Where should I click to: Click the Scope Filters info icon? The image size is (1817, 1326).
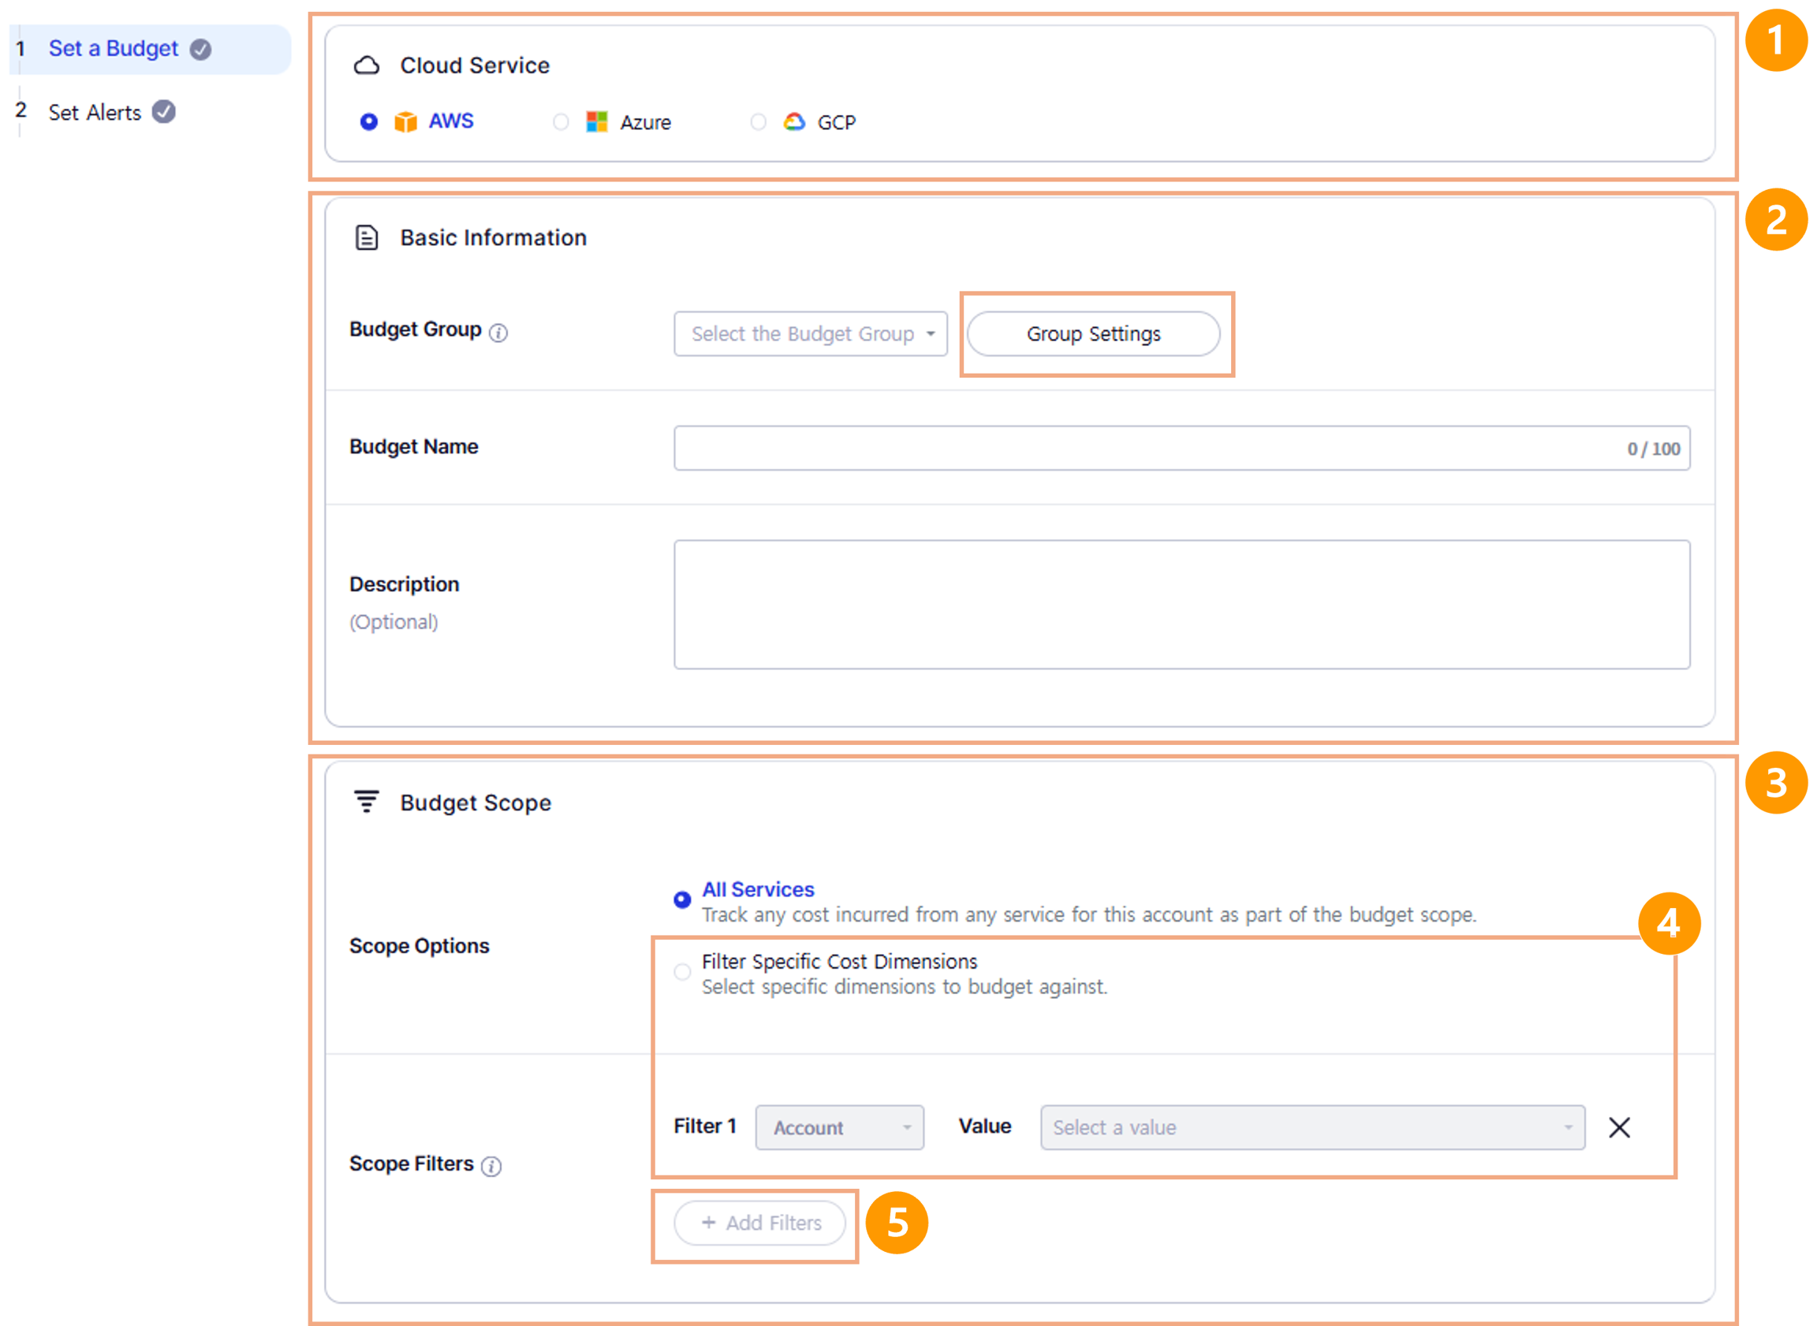click(x=491, y=1166)
